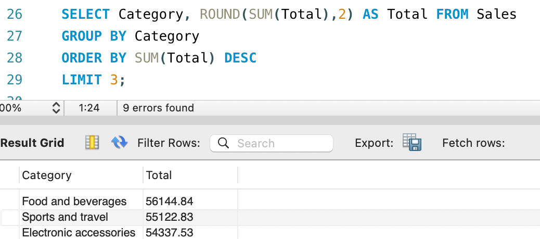
Task: Click the Result Grid label
Action: tap(32, 143)
